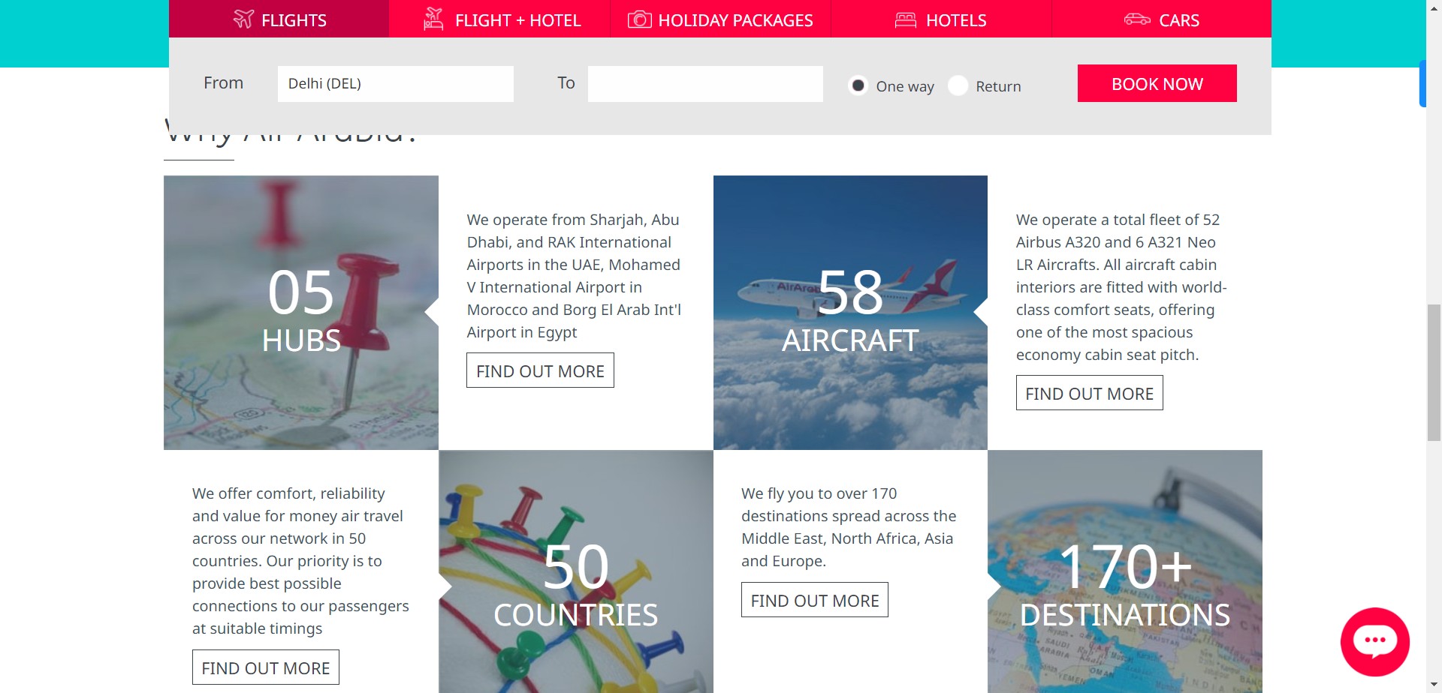Switch to the HOLIDAY PACKAGES tab label
Screen dimensions: 1442x693
pyautogui.click(x=735, y=20)
